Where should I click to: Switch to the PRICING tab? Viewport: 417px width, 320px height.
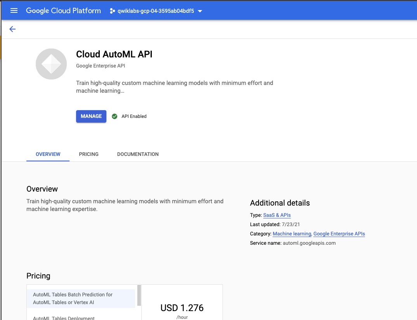pos(89,154)
